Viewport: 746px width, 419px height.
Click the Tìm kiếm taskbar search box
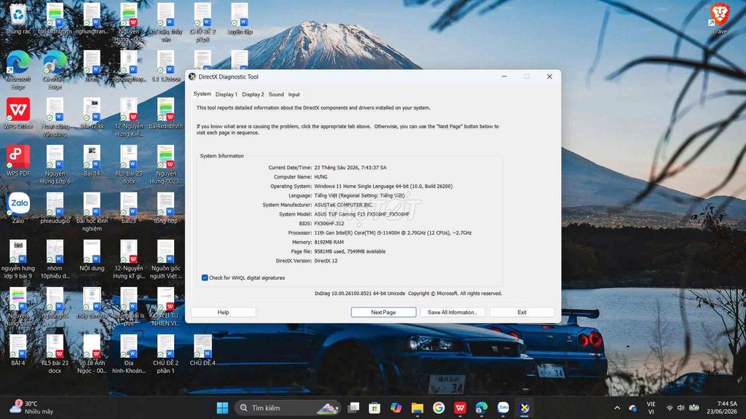288,408
